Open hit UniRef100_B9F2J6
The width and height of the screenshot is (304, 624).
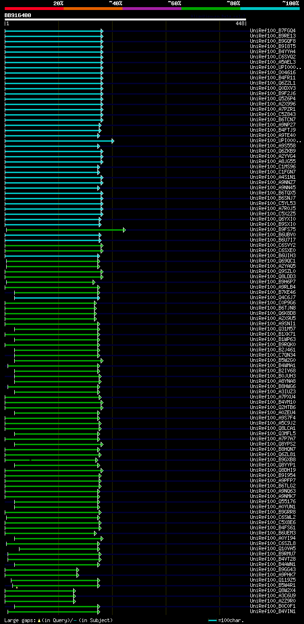273,94
